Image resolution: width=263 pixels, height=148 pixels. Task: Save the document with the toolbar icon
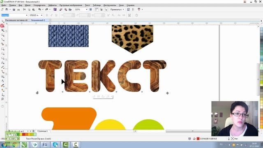[14, 9]
